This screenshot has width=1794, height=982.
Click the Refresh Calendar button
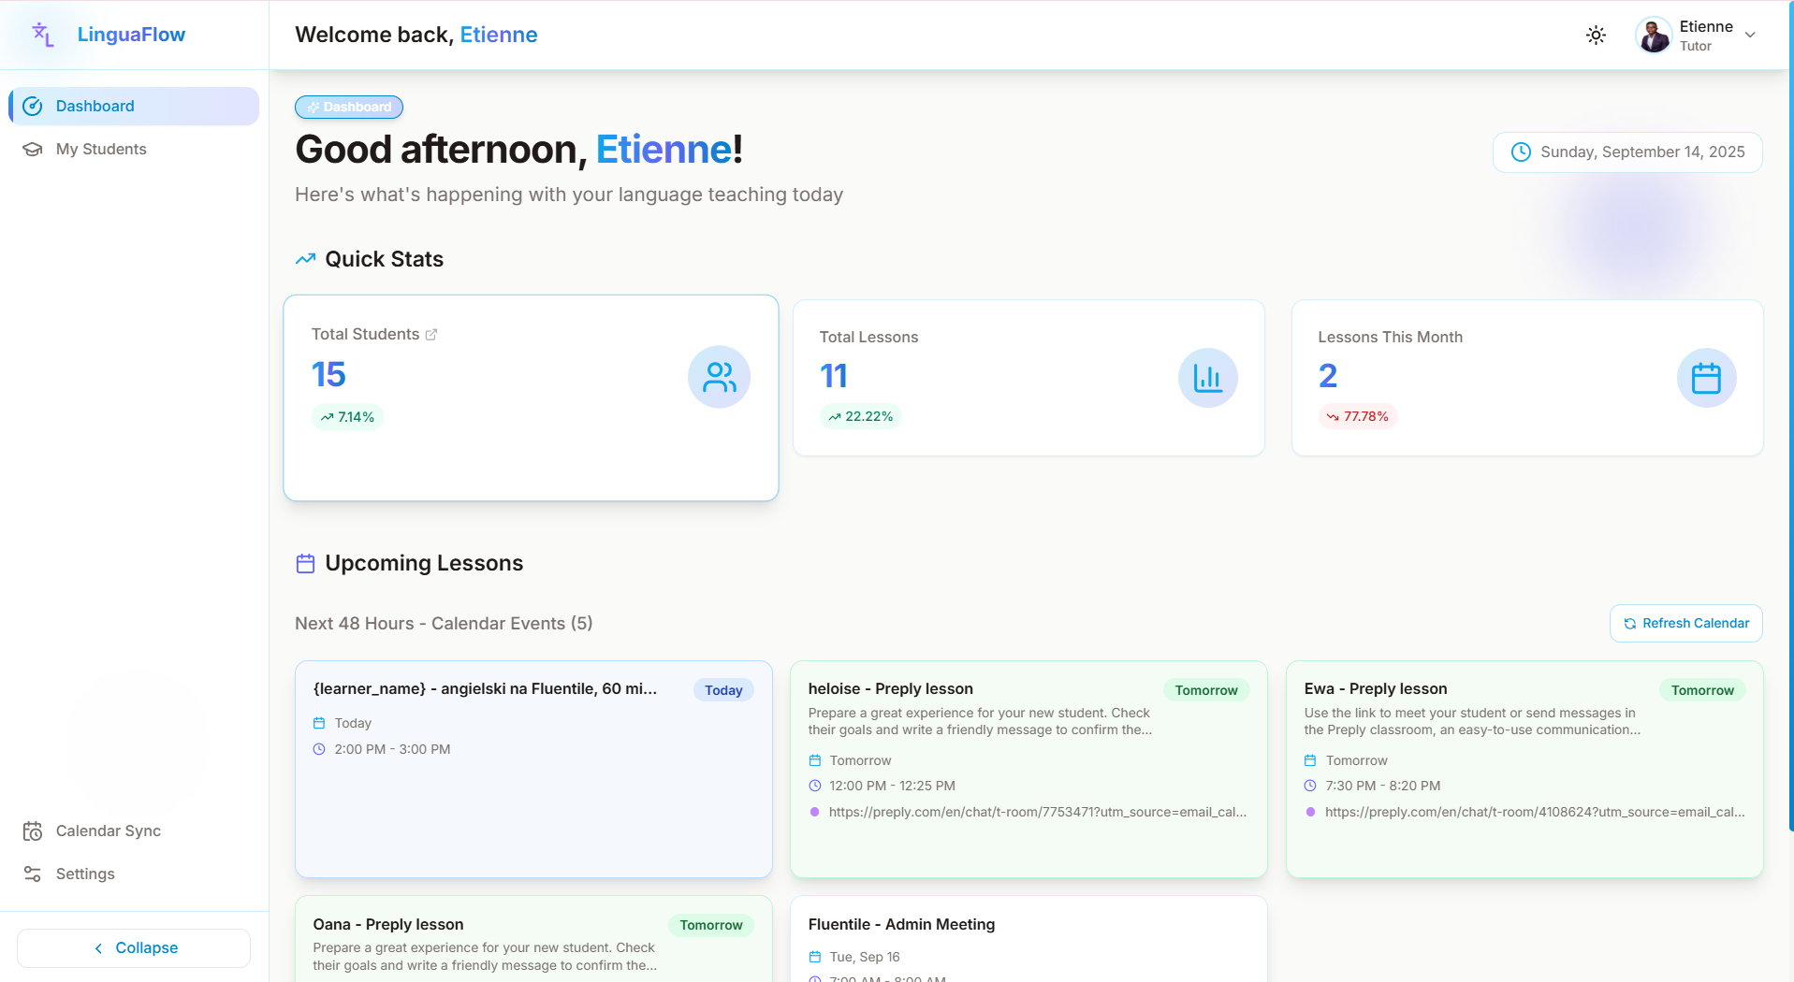point(1686,624)
